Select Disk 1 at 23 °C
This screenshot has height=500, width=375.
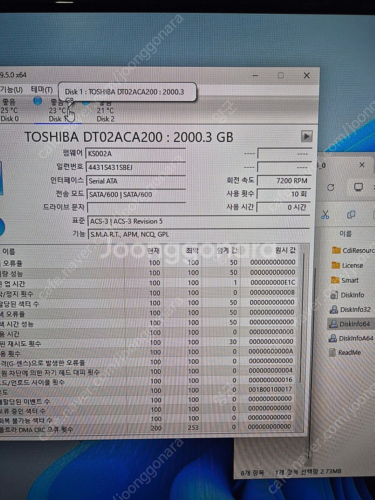(57, 110)
